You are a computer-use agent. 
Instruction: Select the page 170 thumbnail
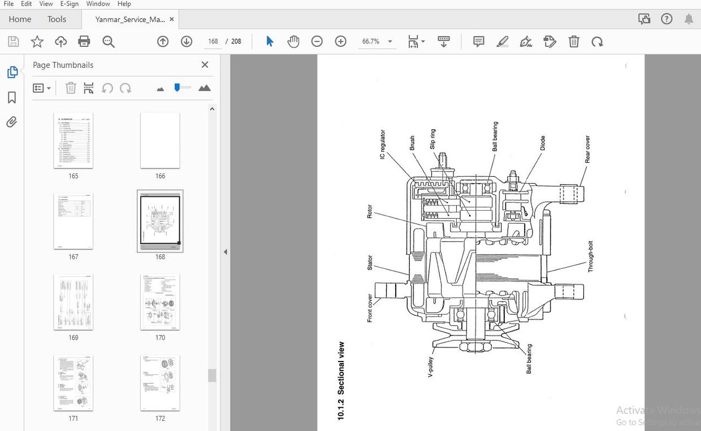[160, 302]
